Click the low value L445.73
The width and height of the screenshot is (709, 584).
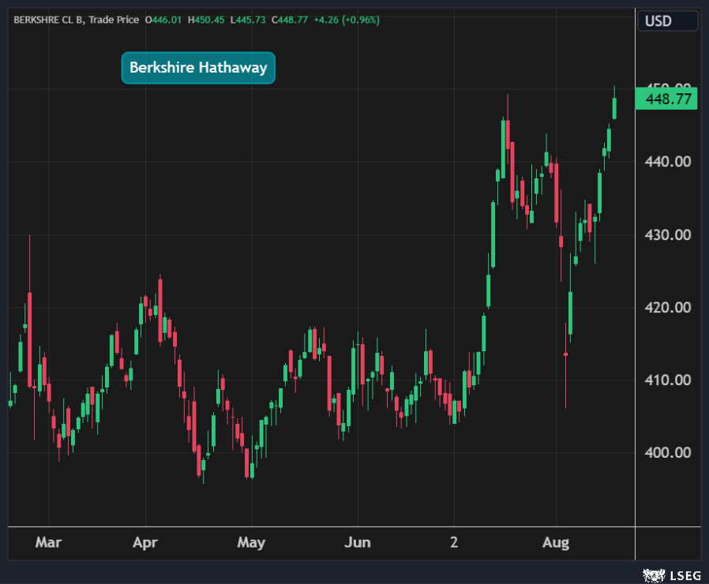(247, 20)
